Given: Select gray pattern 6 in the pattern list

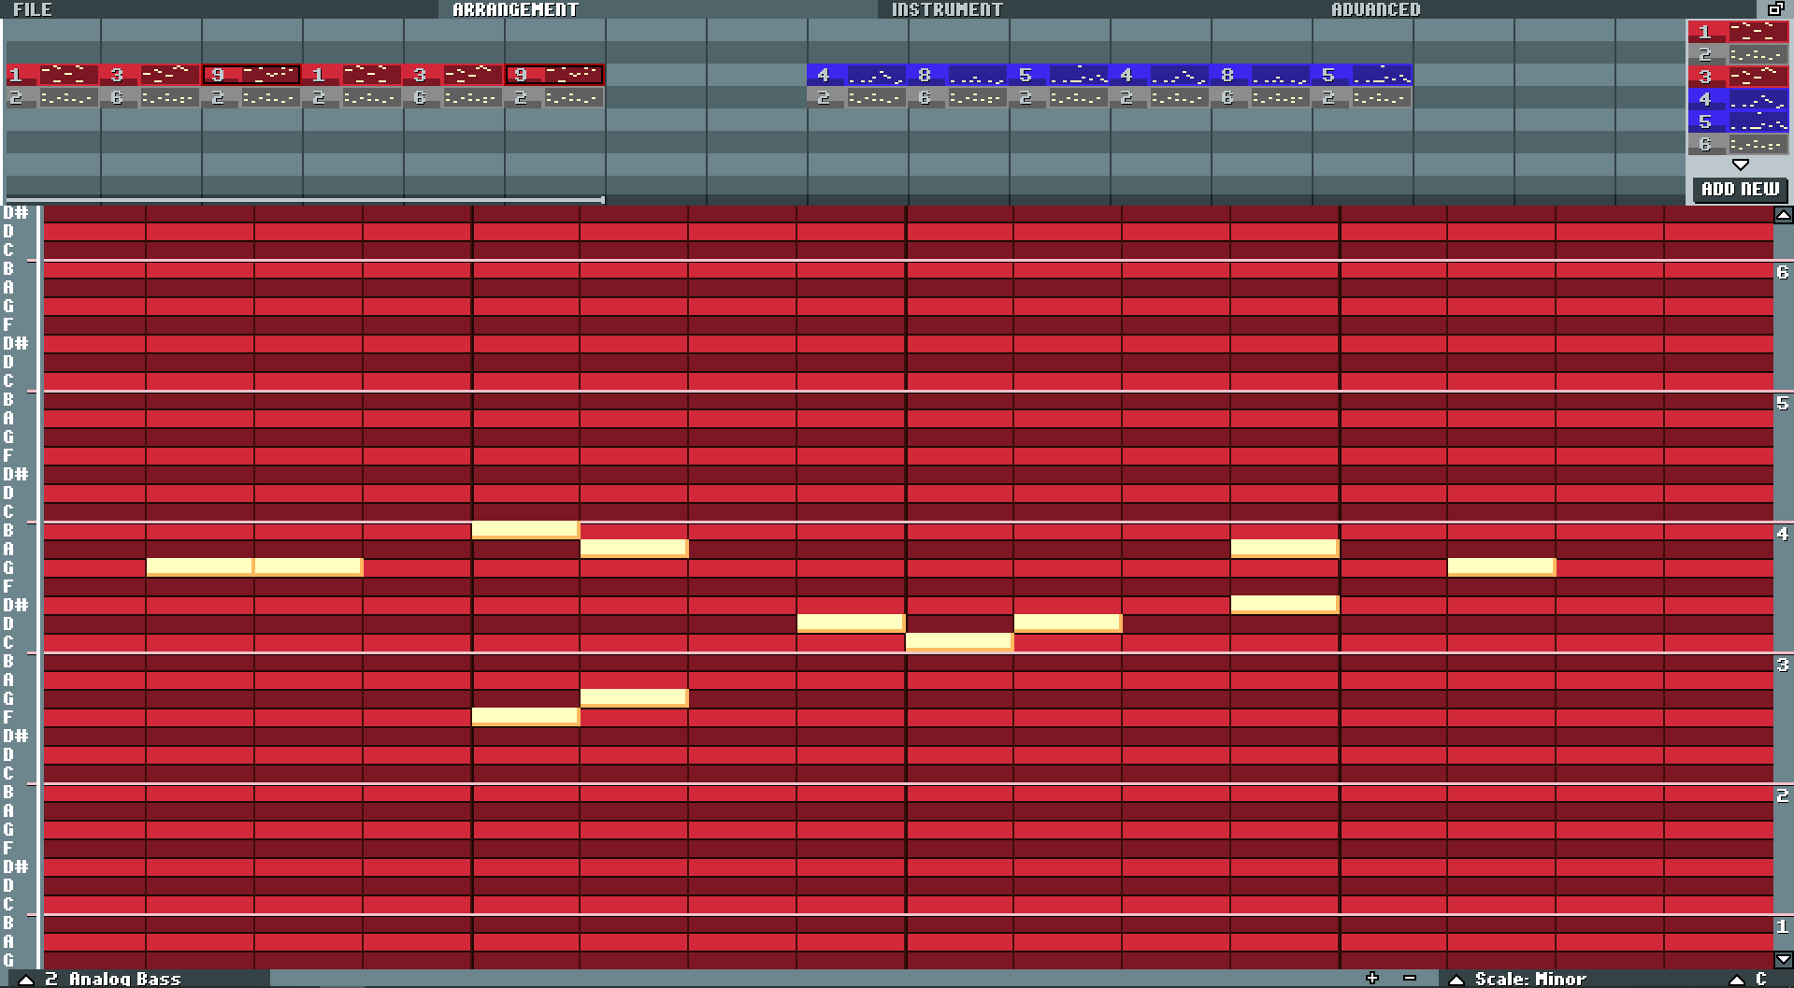Looking at the screenshot, I should click(x=1738, y=144).
